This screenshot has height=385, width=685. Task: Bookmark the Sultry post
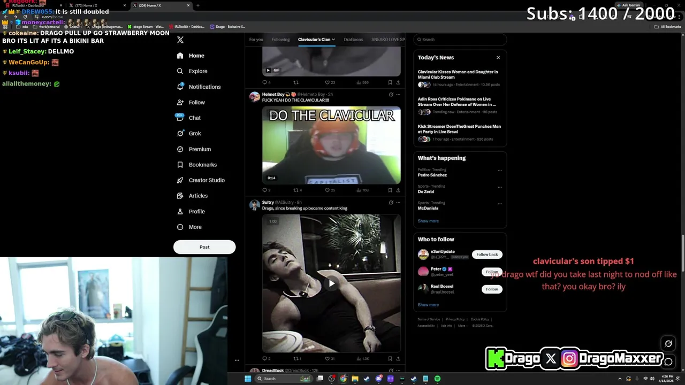pos(390,359)
